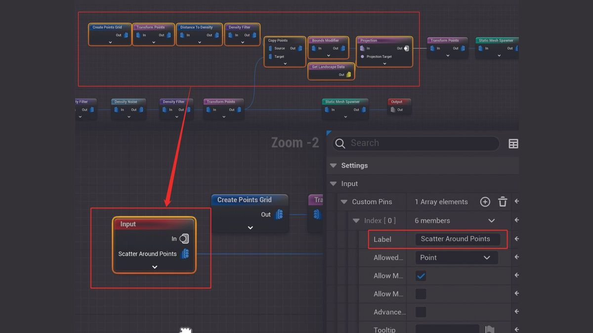Open the details view options grid icon
Screen dimensions: 593x333
tap(513, 144)
